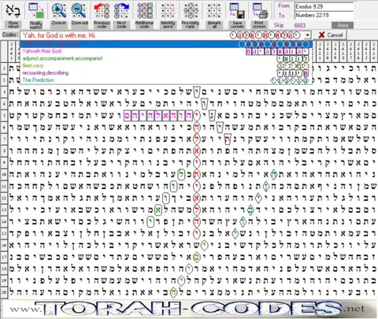
Task: Choose 'The Prediction' from the codes list
Action: coord(166,80)
